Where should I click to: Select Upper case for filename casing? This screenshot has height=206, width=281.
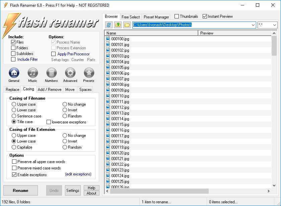[x=14, y=104]
